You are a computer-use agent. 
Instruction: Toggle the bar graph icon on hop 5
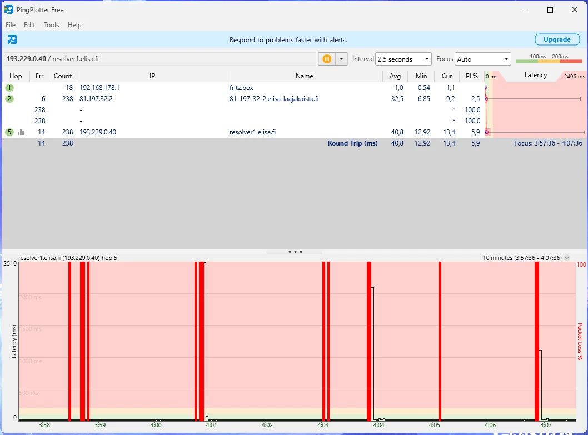(x=21, y=132)
